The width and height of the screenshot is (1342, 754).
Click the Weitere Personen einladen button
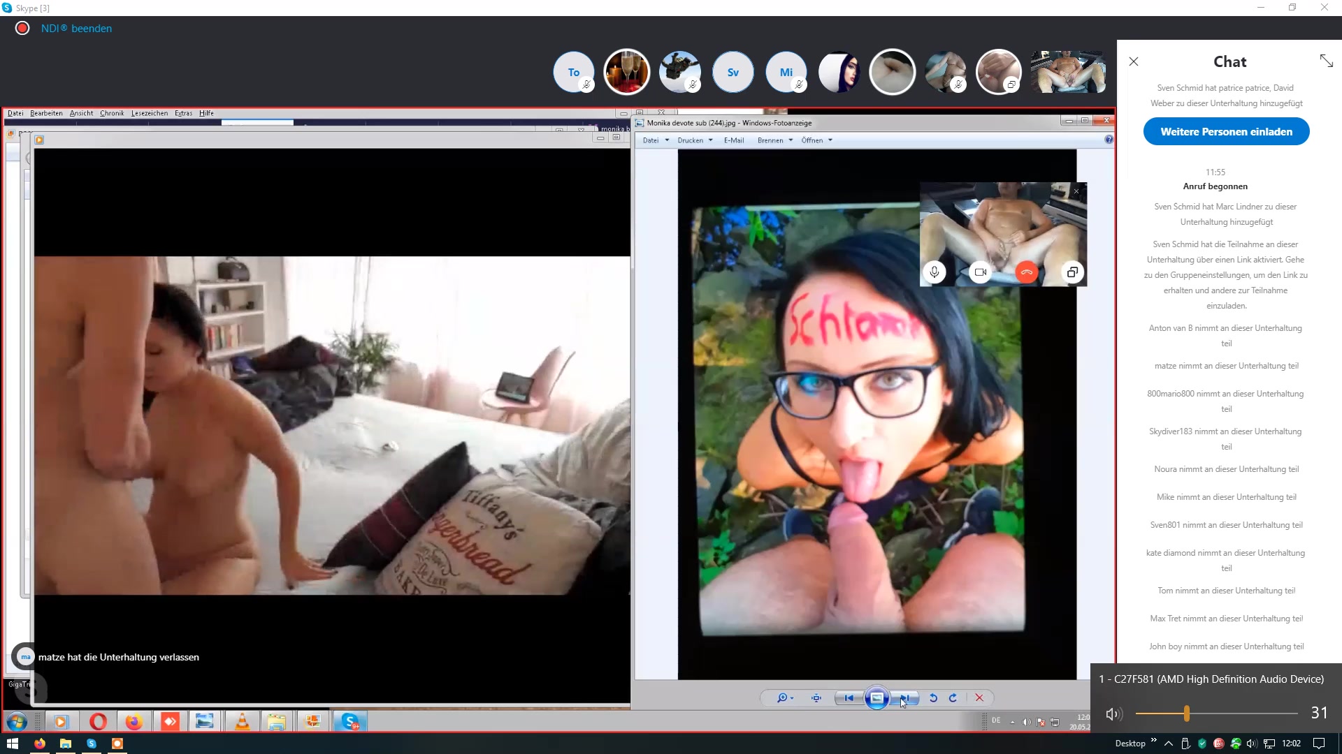coord(1226,132)
